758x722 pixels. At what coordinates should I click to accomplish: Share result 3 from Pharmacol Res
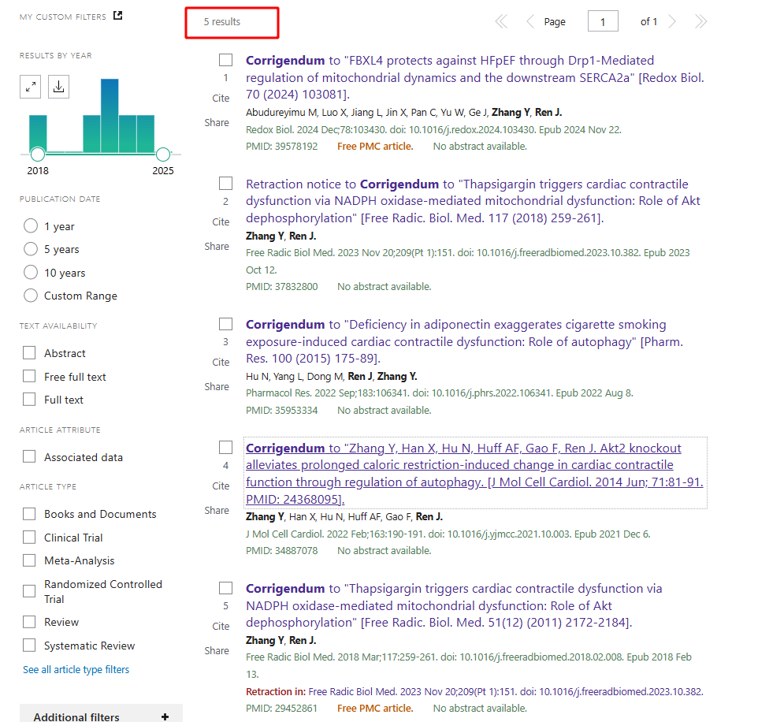217,387
